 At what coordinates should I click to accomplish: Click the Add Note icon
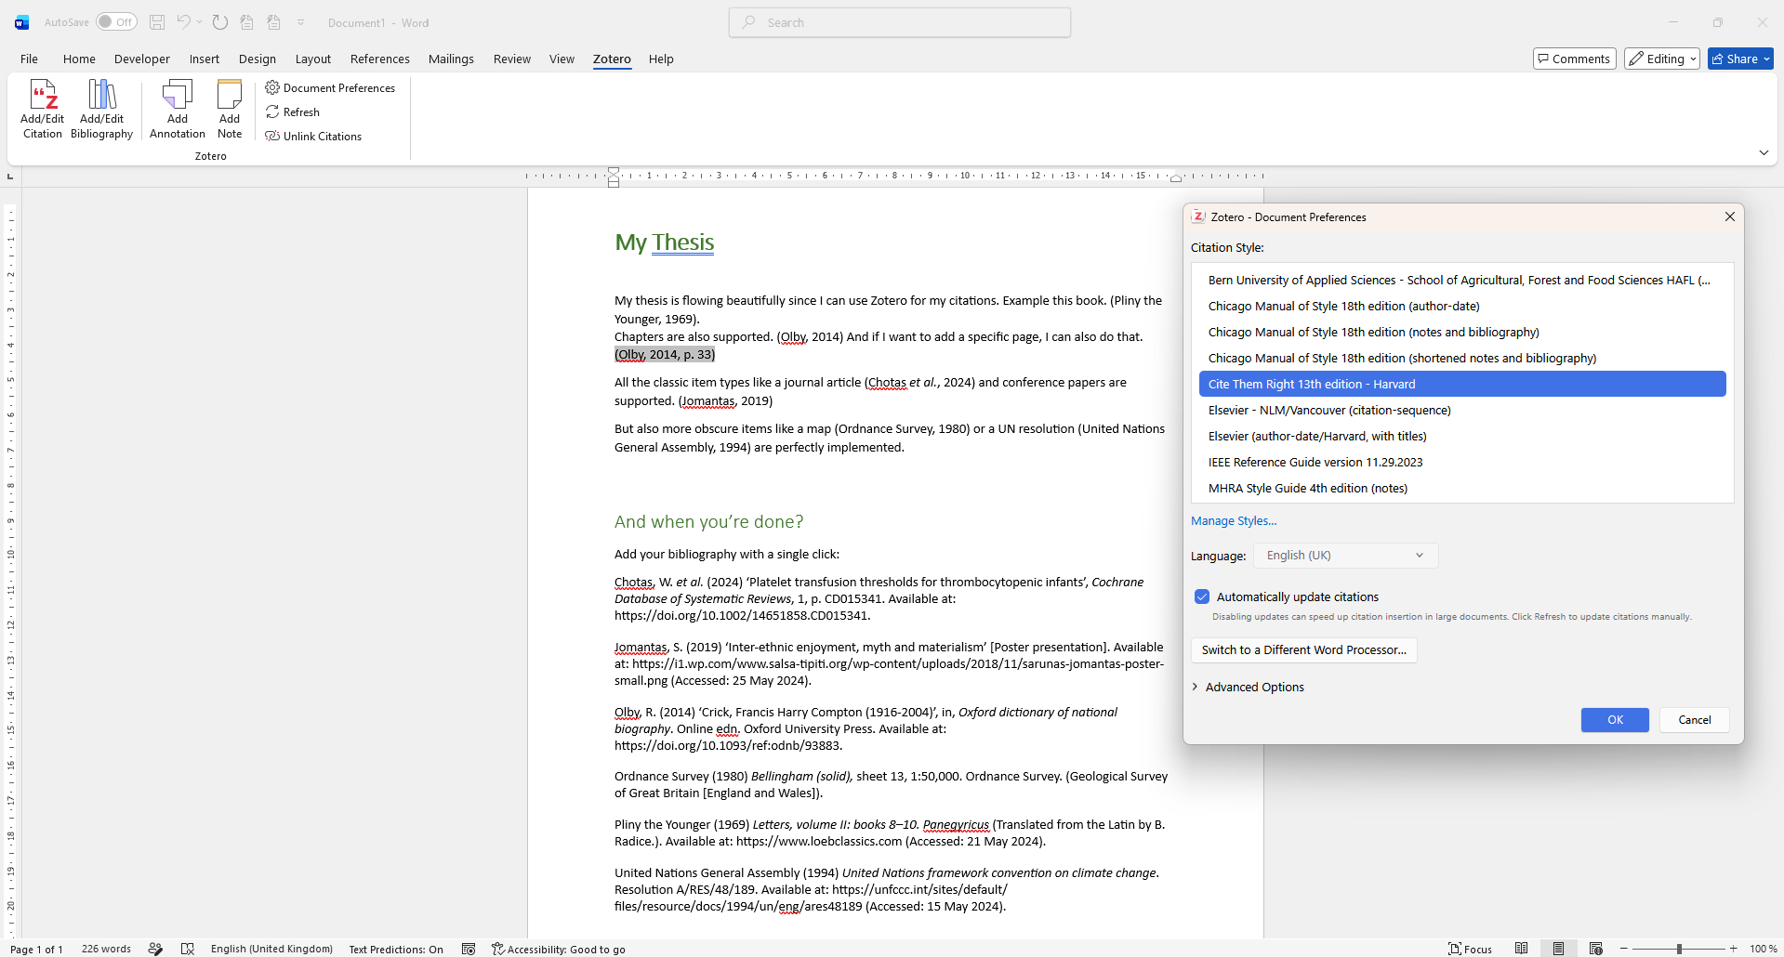point(230,109)
